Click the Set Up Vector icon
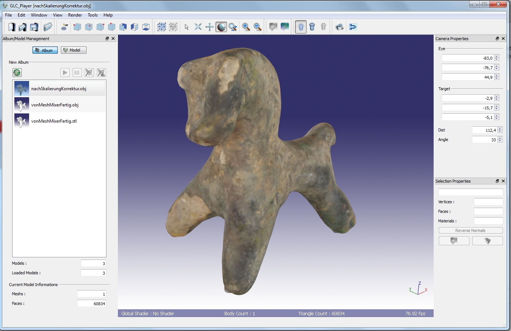Image resolution: width=511 pixels, height=331 pixels. point(64,27)
